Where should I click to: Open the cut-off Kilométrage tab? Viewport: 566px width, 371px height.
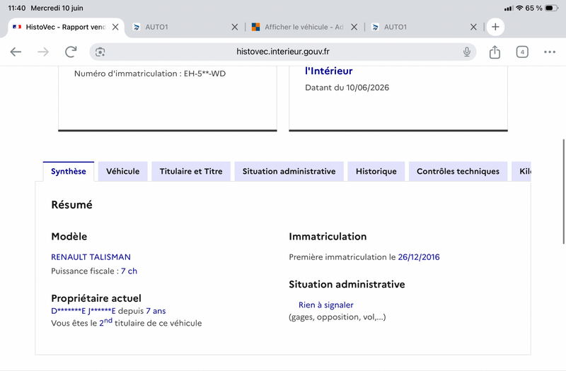click(x=521, y=171)
